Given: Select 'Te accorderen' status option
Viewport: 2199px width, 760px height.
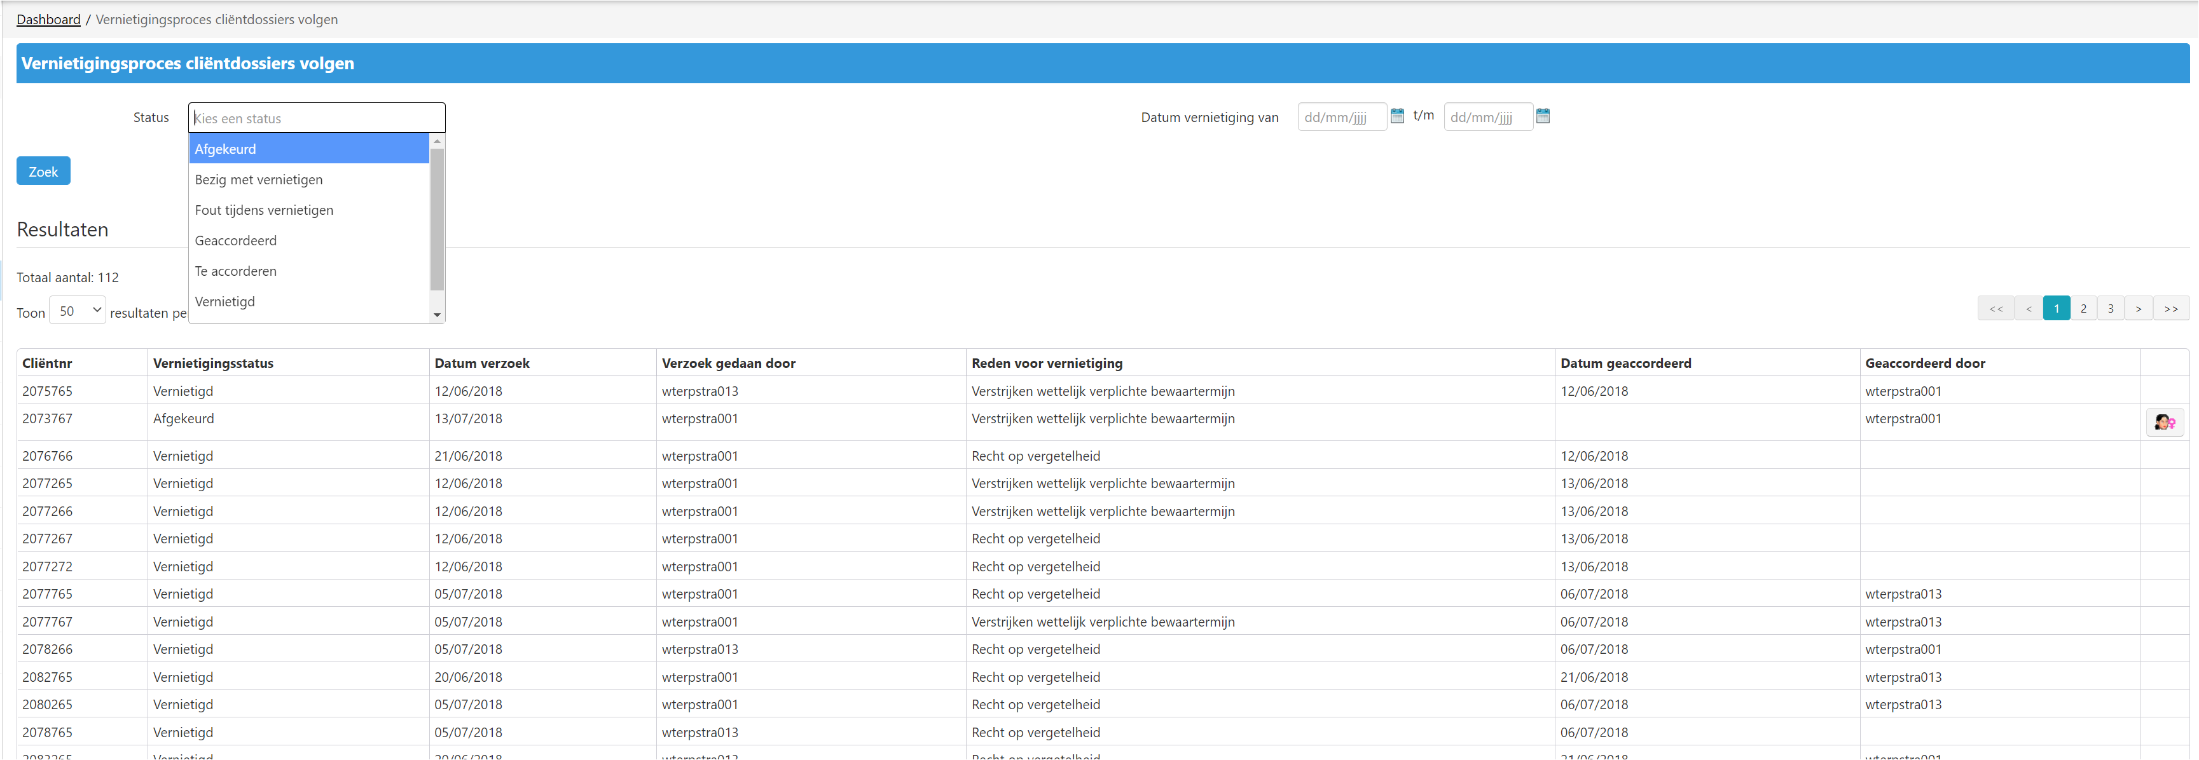Looking at the screenshot, I should pyautogui.click(x=308, y=271).
